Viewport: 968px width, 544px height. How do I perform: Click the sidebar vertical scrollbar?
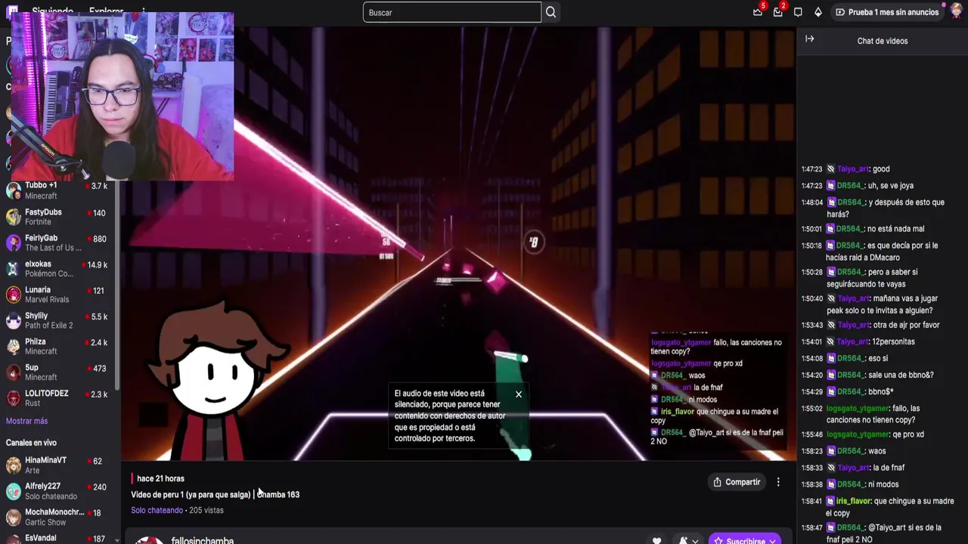pos(117,287)
